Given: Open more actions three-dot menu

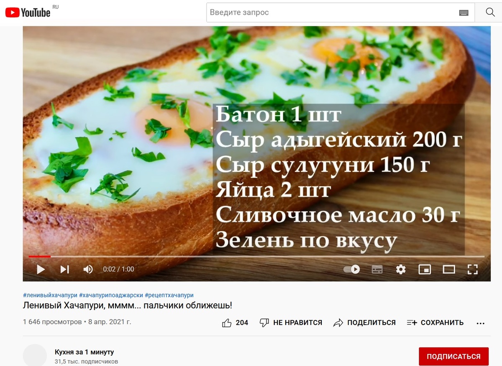Looking at the screenshot, I should 481,323.
